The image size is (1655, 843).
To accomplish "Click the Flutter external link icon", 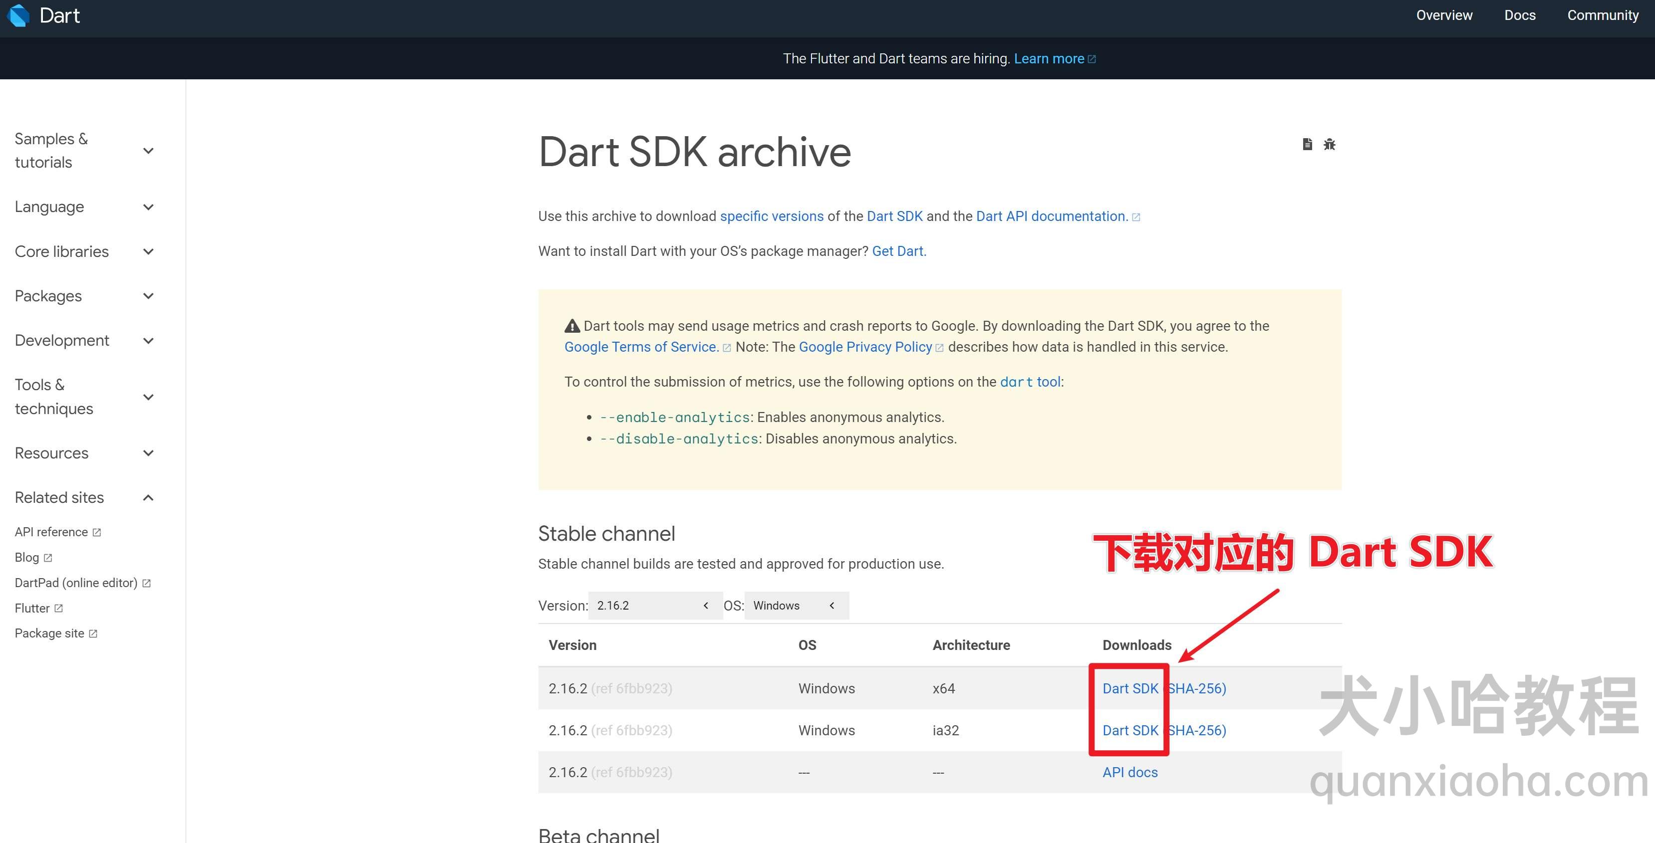I will (x=60, y=608).
